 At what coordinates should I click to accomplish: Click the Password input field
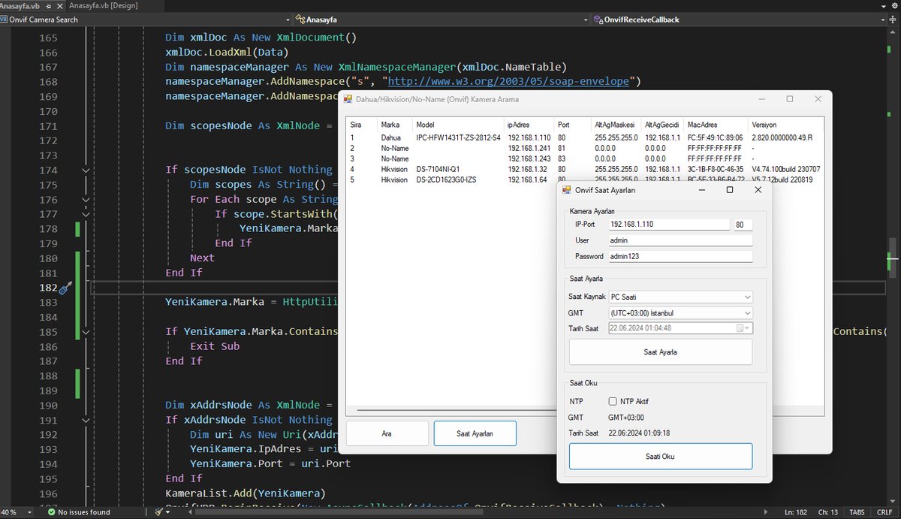680,256
